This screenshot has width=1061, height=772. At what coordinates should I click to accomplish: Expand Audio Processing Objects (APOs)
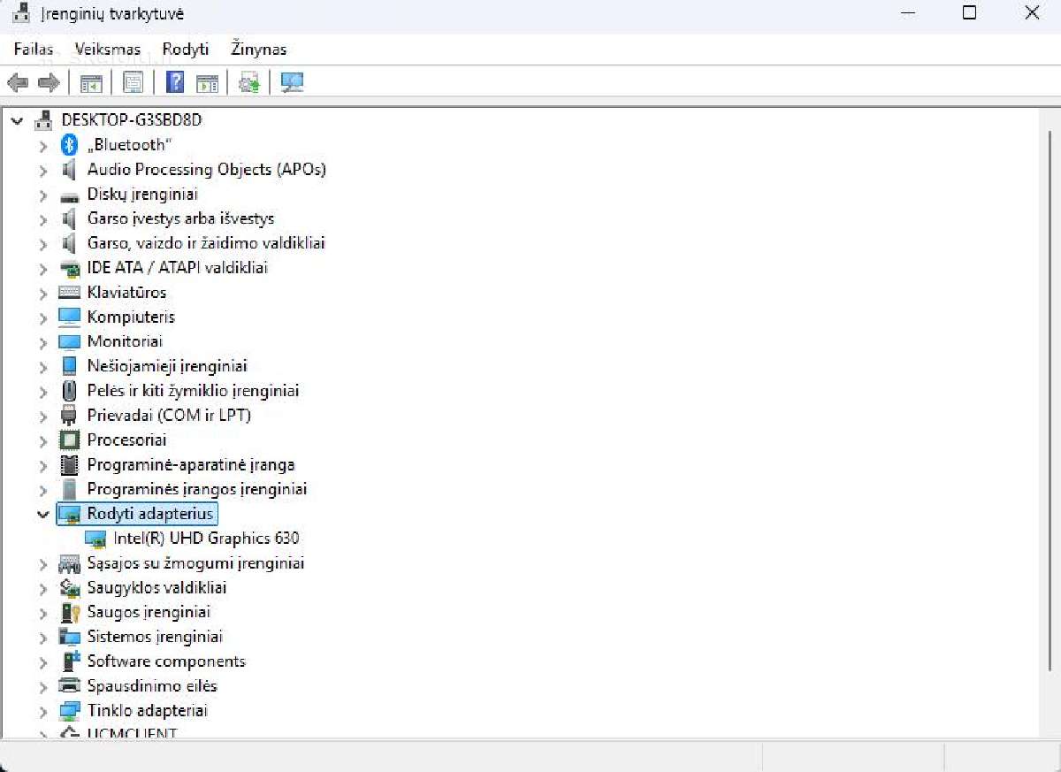(x=42, y=170)
